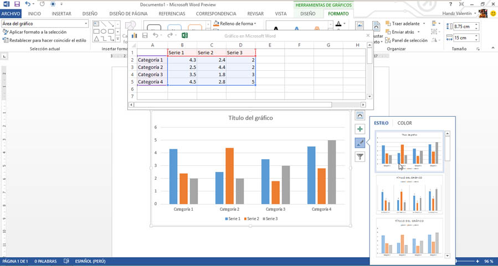Screen dimensions: 498x266
Task: Expand the Traer adelante dropdown arrow
Action: [x=424, y=24]
